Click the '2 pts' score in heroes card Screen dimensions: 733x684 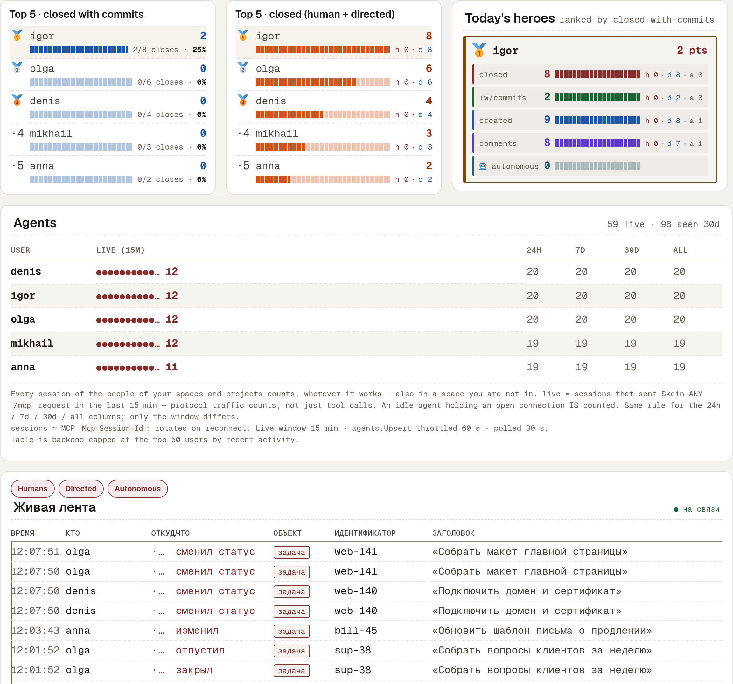pos(692,50)
